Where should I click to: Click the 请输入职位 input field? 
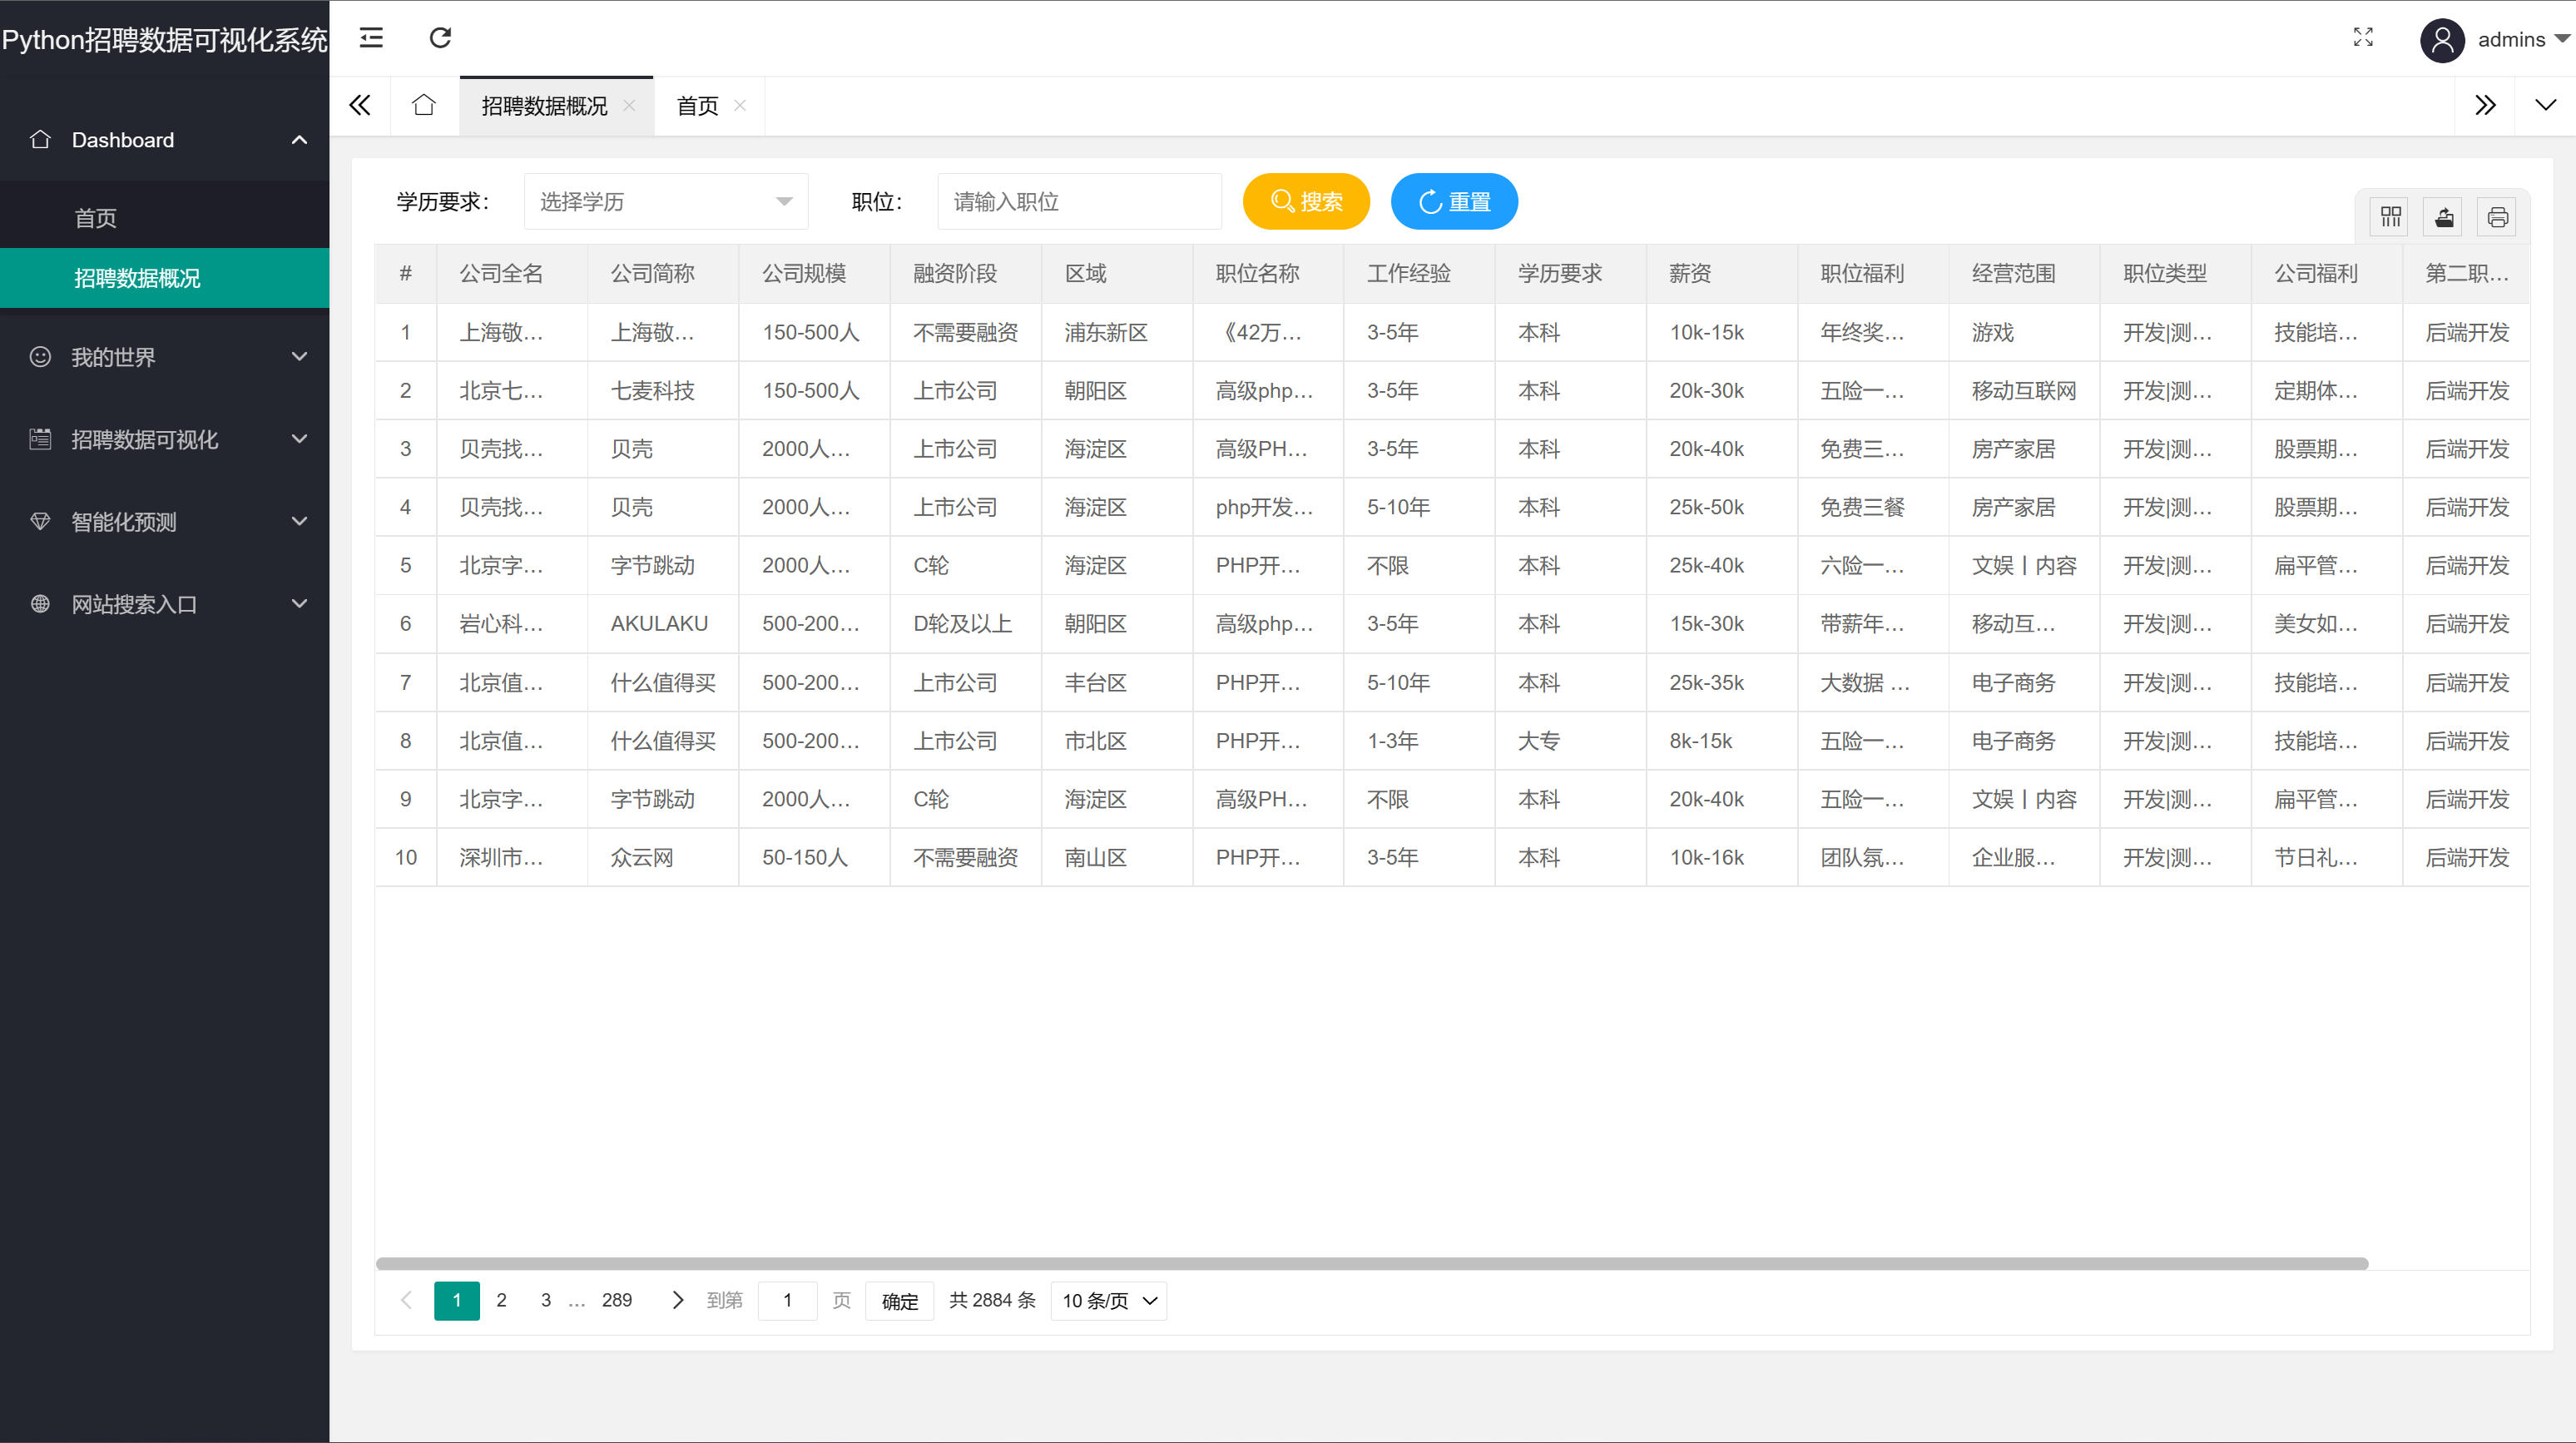(1080, 202)
